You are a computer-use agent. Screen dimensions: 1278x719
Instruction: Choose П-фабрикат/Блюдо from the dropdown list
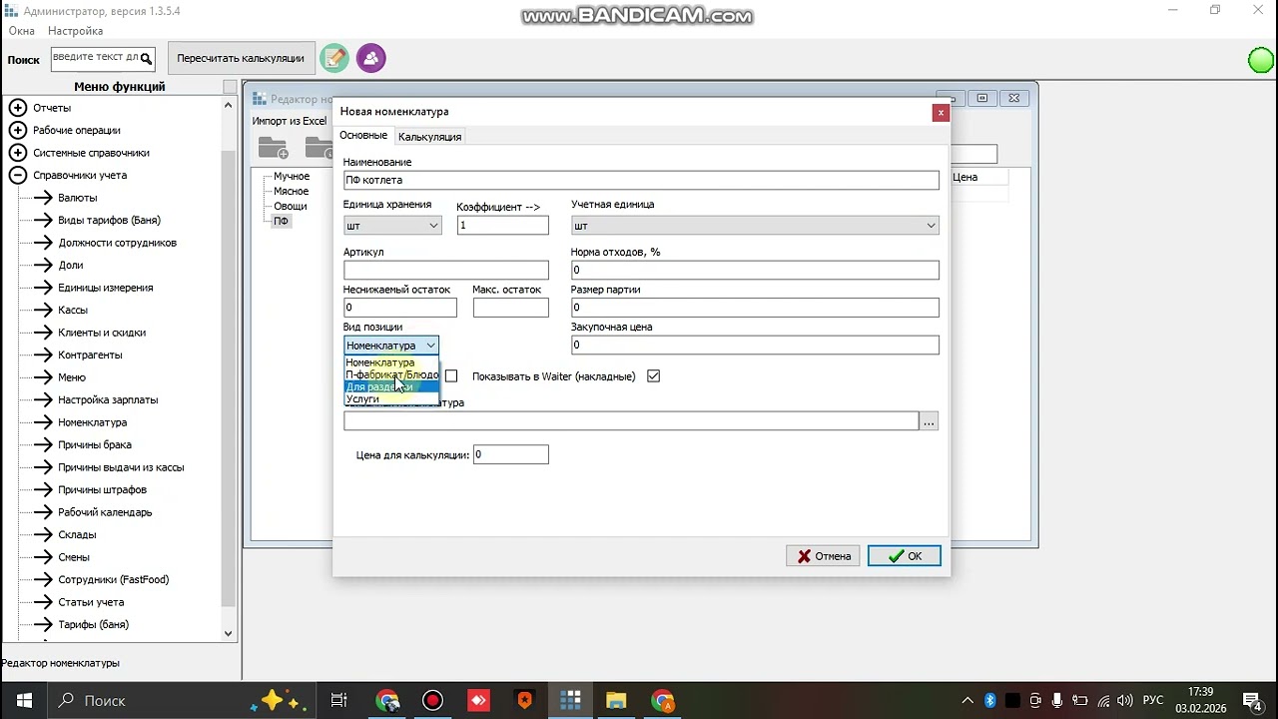[x=391, y=374]
